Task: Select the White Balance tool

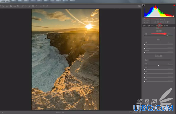Action: click(x=0, y=6)
